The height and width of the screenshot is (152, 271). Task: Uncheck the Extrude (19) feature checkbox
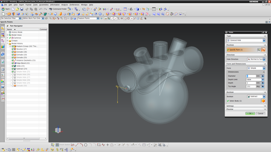tap(13, 55)
